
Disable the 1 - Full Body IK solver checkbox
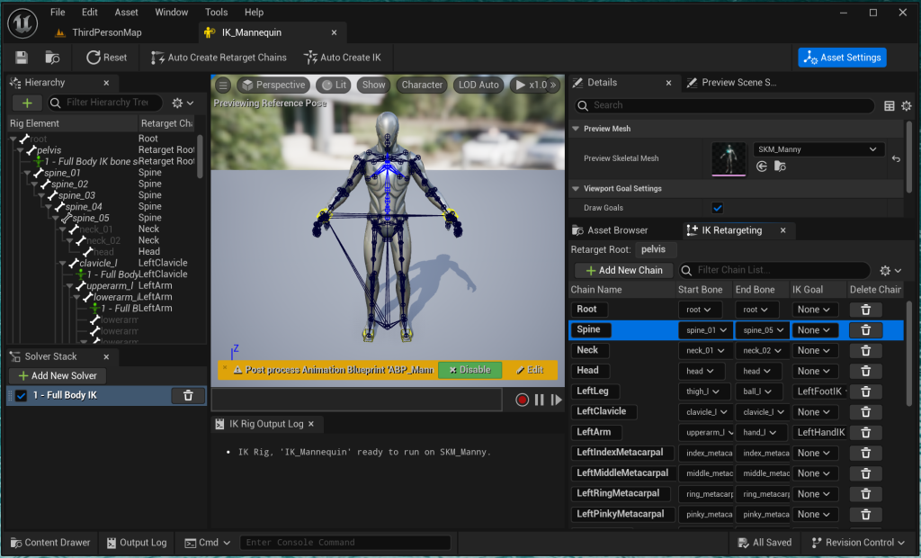(x=22, y=396)
